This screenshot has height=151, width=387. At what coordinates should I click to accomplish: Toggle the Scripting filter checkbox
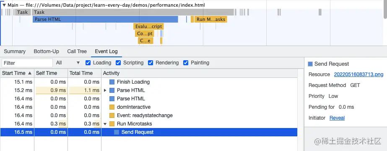(118, 63)
